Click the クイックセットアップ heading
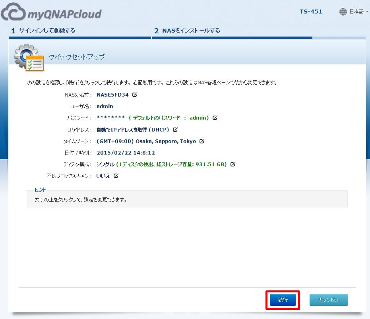The image size is (370, 319). (77, 57)
